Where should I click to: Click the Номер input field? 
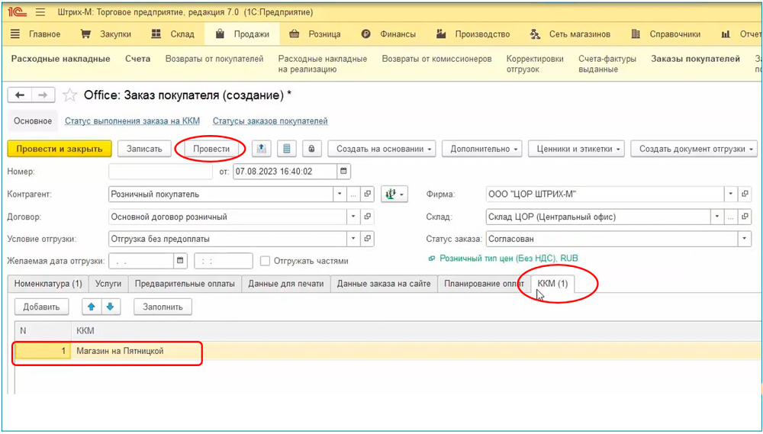click(x=160, y=172)
